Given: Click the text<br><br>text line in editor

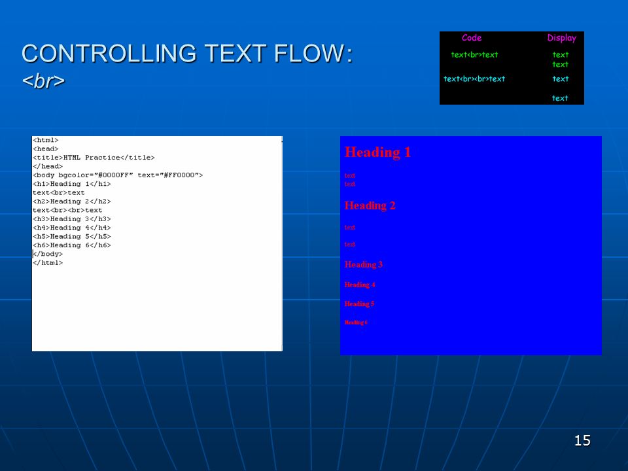Looking at the screenshot, I should tap(67, 210).
